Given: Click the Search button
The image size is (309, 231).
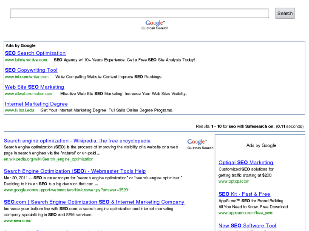Looking at the screenshot, I should pyautogui.click(x=285, y=14).
